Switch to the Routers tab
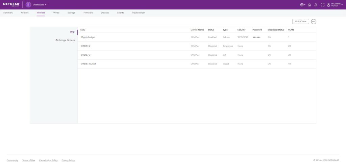This screenshot has width=346, height=166. 25,12
